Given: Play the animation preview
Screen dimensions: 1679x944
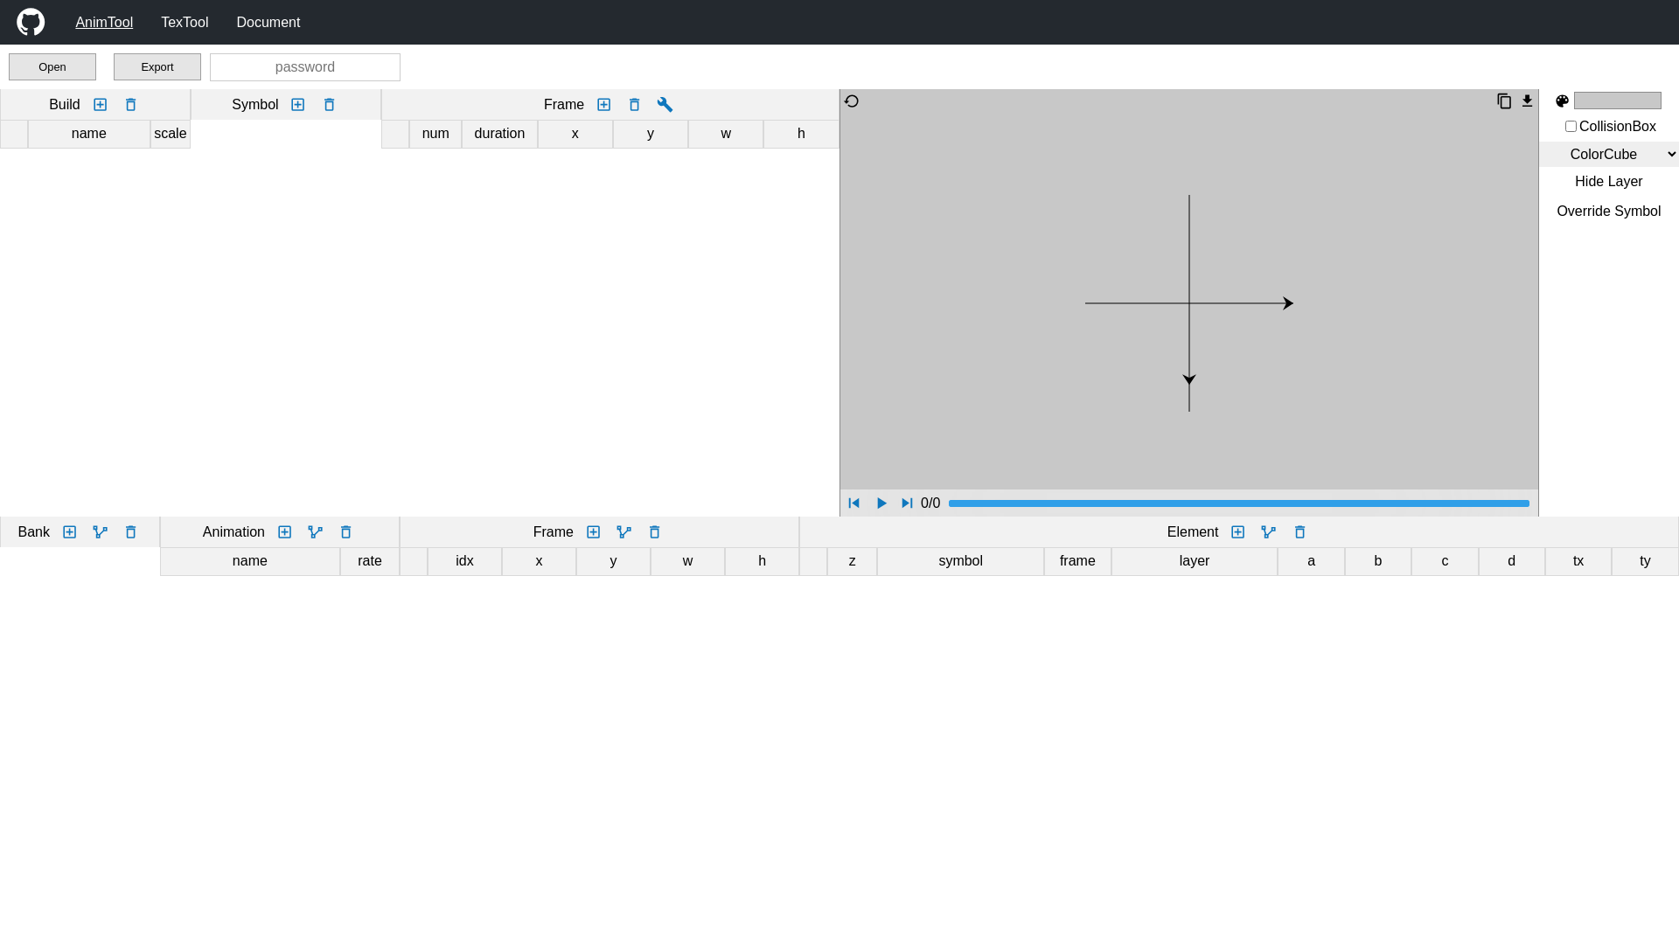Looking at the screenshot, I should [x=881, y=503].
